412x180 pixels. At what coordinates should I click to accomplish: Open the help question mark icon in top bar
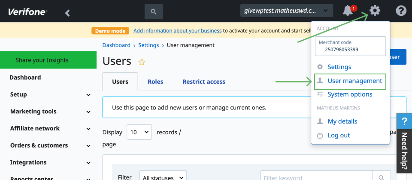point(401,11)
